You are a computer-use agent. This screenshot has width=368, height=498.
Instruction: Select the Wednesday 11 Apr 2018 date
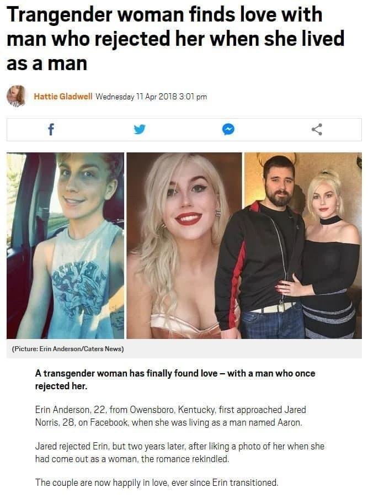tap(136, 96)
